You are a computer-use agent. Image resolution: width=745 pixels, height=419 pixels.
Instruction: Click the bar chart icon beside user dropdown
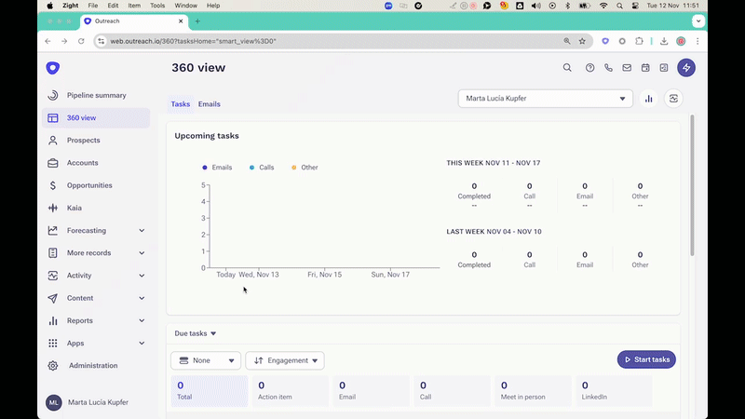pyautogui.click(x=649, y=99)
